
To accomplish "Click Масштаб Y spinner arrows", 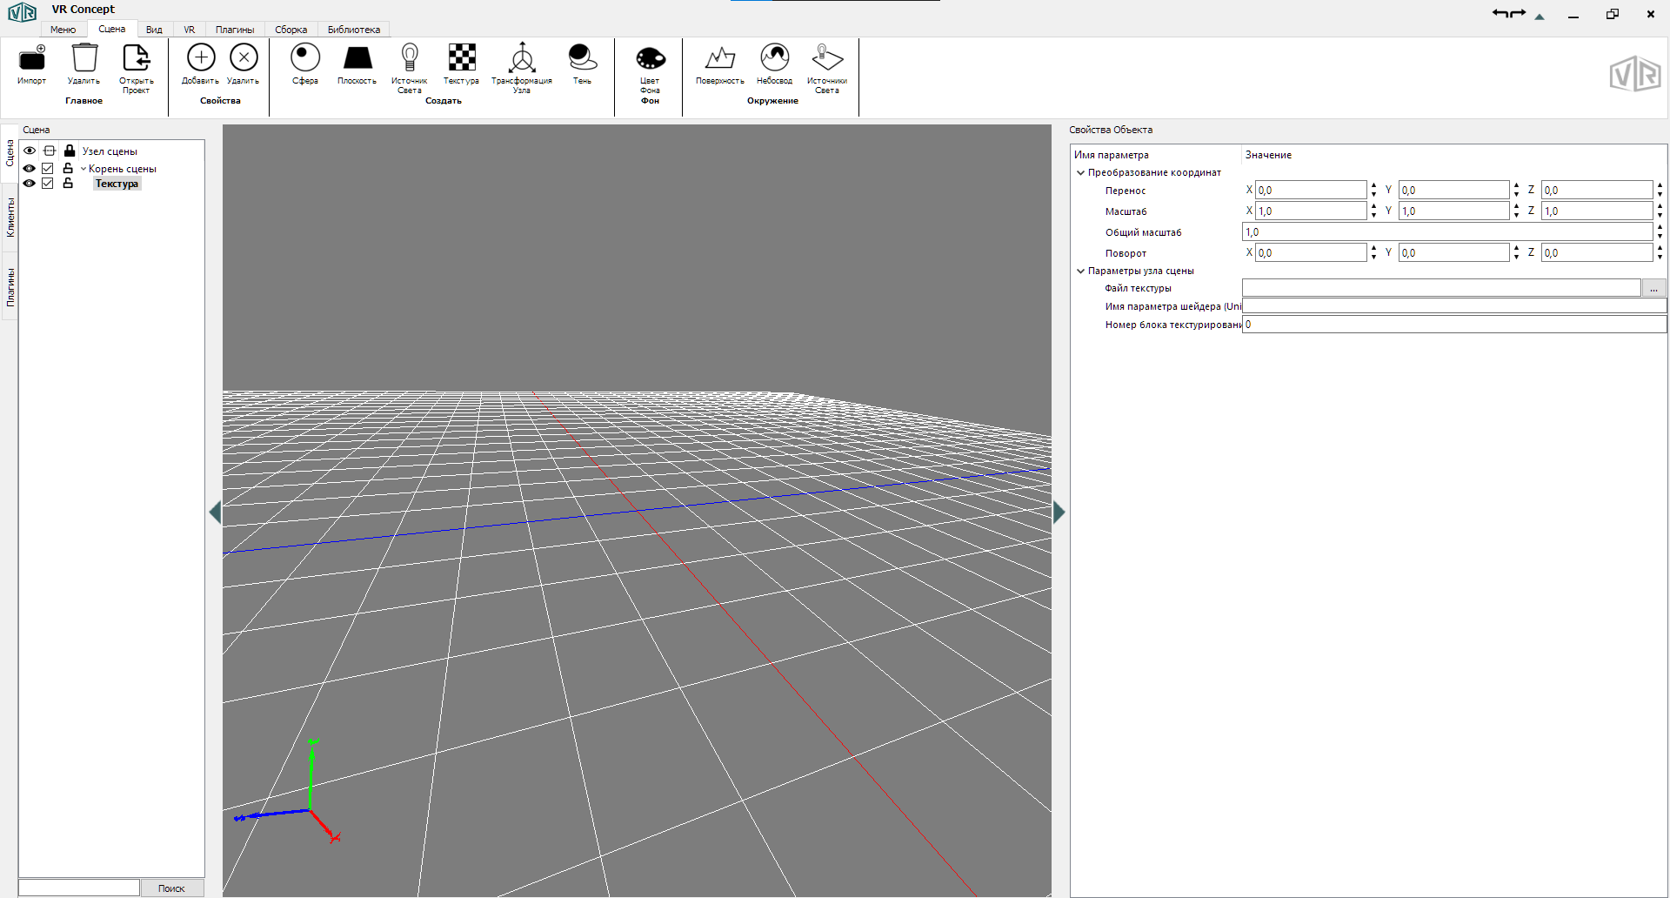I will 1516,211.
